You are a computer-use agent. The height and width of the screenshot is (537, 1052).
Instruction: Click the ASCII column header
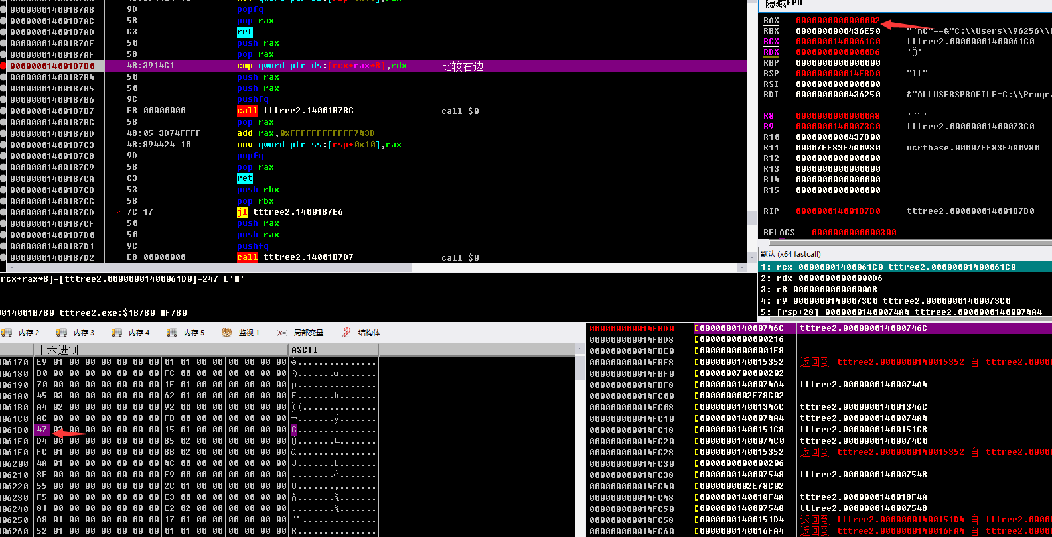pos(334,349)
